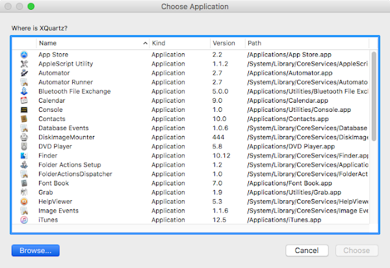The width and height of the screenshot is (390, 268).
Task: Click the disabled Choose button
Action: pyautogui.click(x=357, y=250)
